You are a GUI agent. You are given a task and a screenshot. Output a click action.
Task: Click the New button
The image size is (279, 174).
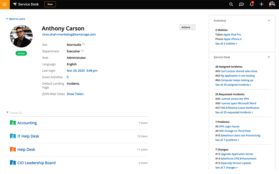pyautogui.click(x=50, y=4)
